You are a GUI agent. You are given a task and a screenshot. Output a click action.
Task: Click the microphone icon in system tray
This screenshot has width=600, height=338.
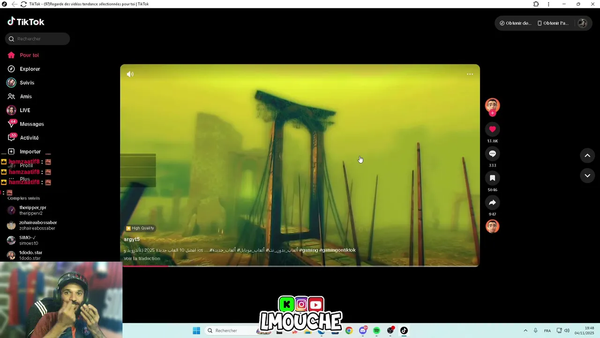(x=536, y=330)
